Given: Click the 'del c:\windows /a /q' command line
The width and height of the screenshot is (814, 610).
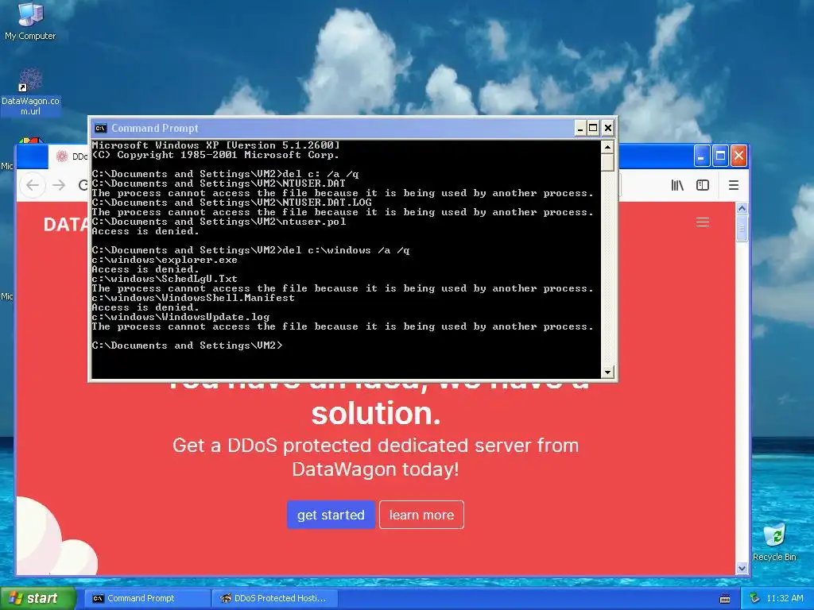Looking at the screenshot, I should (x=250, y=250).
